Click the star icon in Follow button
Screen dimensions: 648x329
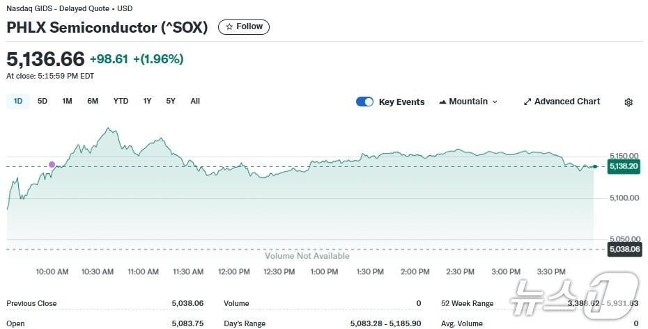(229, 27)
